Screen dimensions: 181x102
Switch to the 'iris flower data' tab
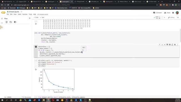[153, 2]
